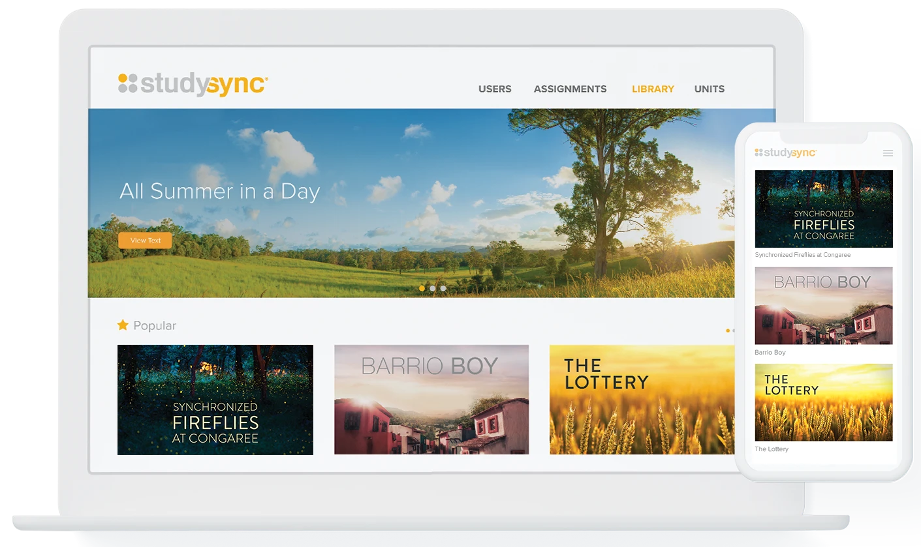Click the Popular section heading

click(155, 325)
